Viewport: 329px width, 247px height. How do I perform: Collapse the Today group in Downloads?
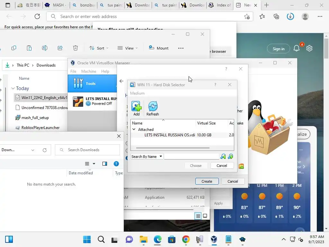click(x=13, y=88)
